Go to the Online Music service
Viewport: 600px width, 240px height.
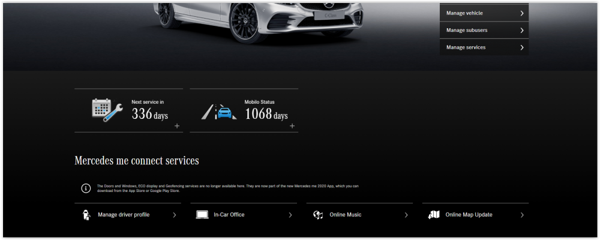pos(346,215)
